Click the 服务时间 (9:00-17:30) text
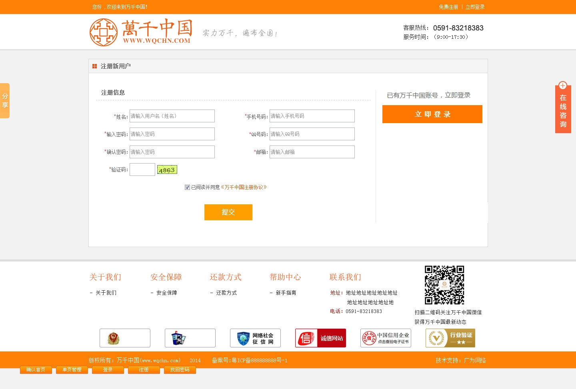 point(436,37)
